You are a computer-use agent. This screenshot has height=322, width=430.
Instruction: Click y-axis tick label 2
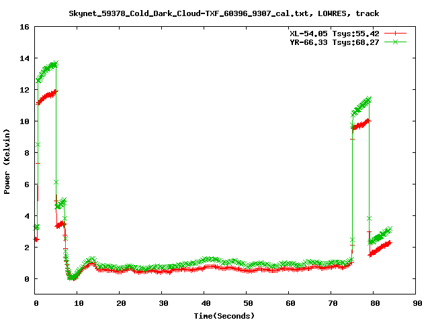[27, 248]
